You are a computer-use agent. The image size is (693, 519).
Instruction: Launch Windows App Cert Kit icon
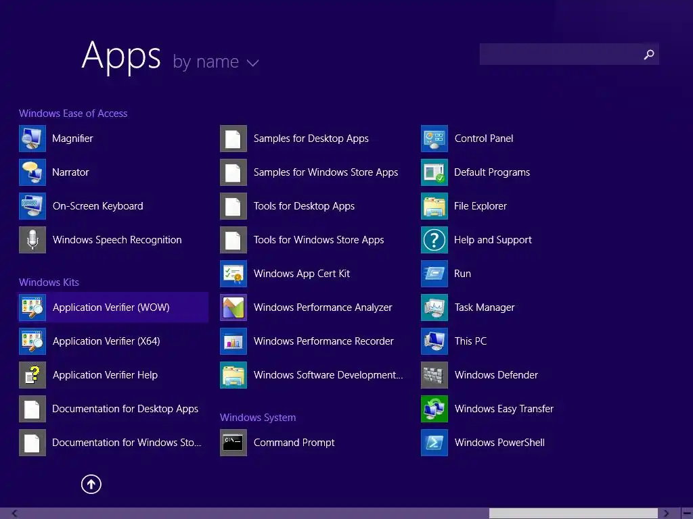(233, 274)
